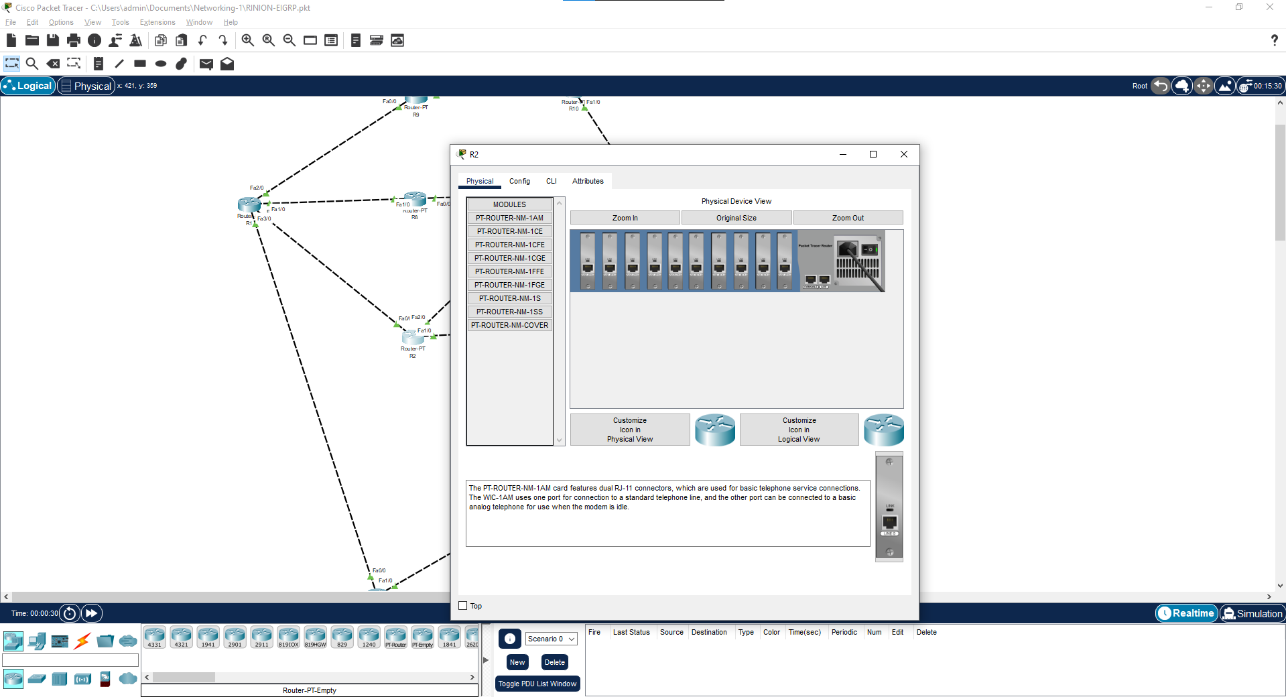
Task: Open the Tools menu
Action: 120,22
